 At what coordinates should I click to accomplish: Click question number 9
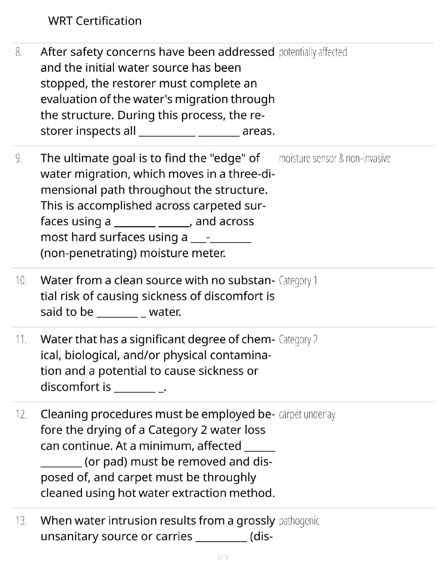tap(19, 158)
